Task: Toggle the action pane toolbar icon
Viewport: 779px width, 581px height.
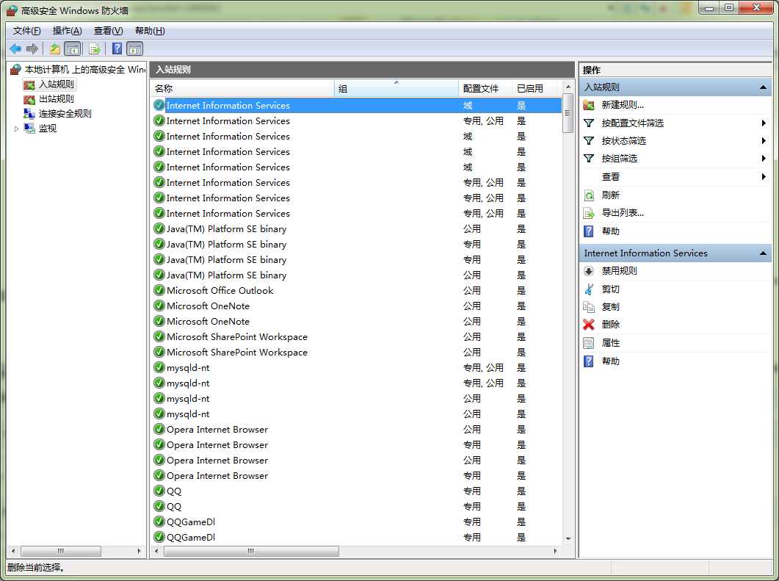Action: (134, 48)
